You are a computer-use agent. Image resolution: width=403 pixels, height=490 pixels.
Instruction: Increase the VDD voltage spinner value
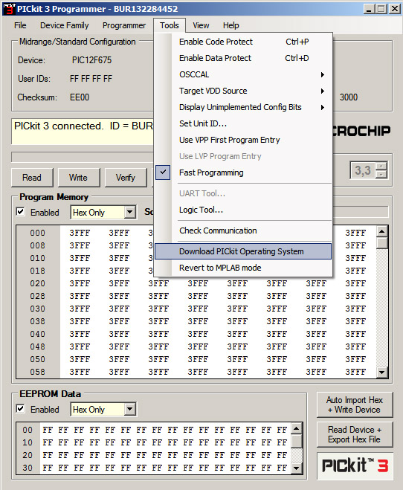[381, 166]
